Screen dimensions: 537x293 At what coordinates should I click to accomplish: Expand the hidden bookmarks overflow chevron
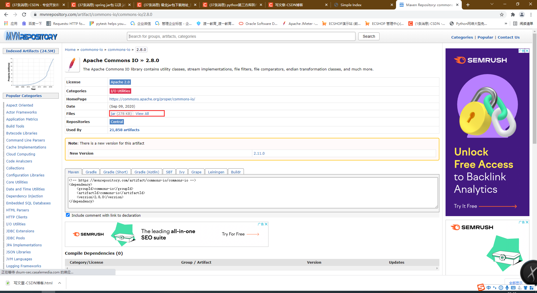pos(506,24)
